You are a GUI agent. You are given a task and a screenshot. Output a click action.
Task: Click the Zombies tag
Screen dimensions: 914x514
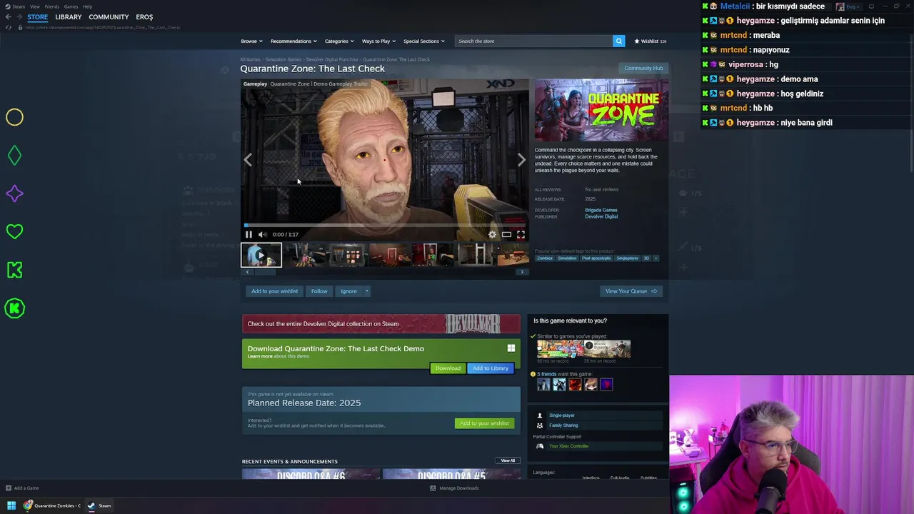pyautogui.click(x=545, y=258)
